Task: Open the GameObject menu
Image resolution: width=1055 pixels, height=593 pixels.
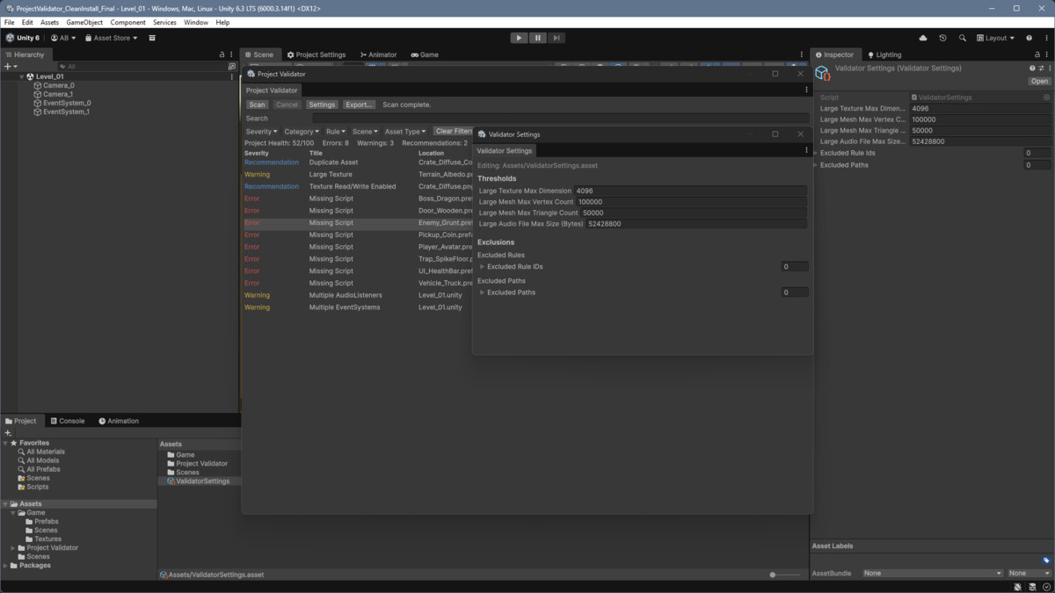Action: point(84,22)
